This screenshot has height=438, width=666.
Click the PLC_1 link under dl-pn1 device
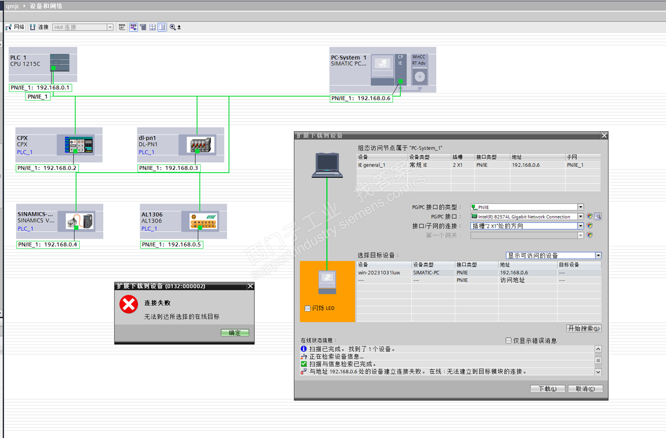click(147, 152)
